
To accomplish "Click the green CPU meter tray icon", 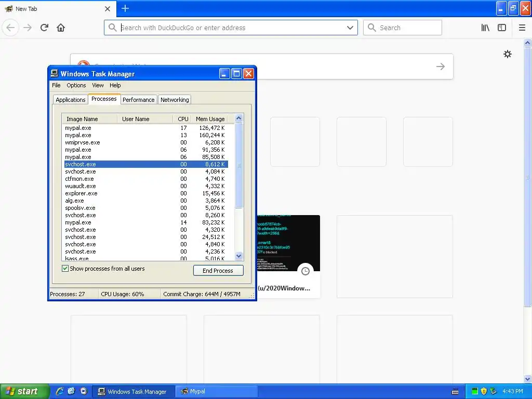I will pyautogui.click(x=475, y=391).
